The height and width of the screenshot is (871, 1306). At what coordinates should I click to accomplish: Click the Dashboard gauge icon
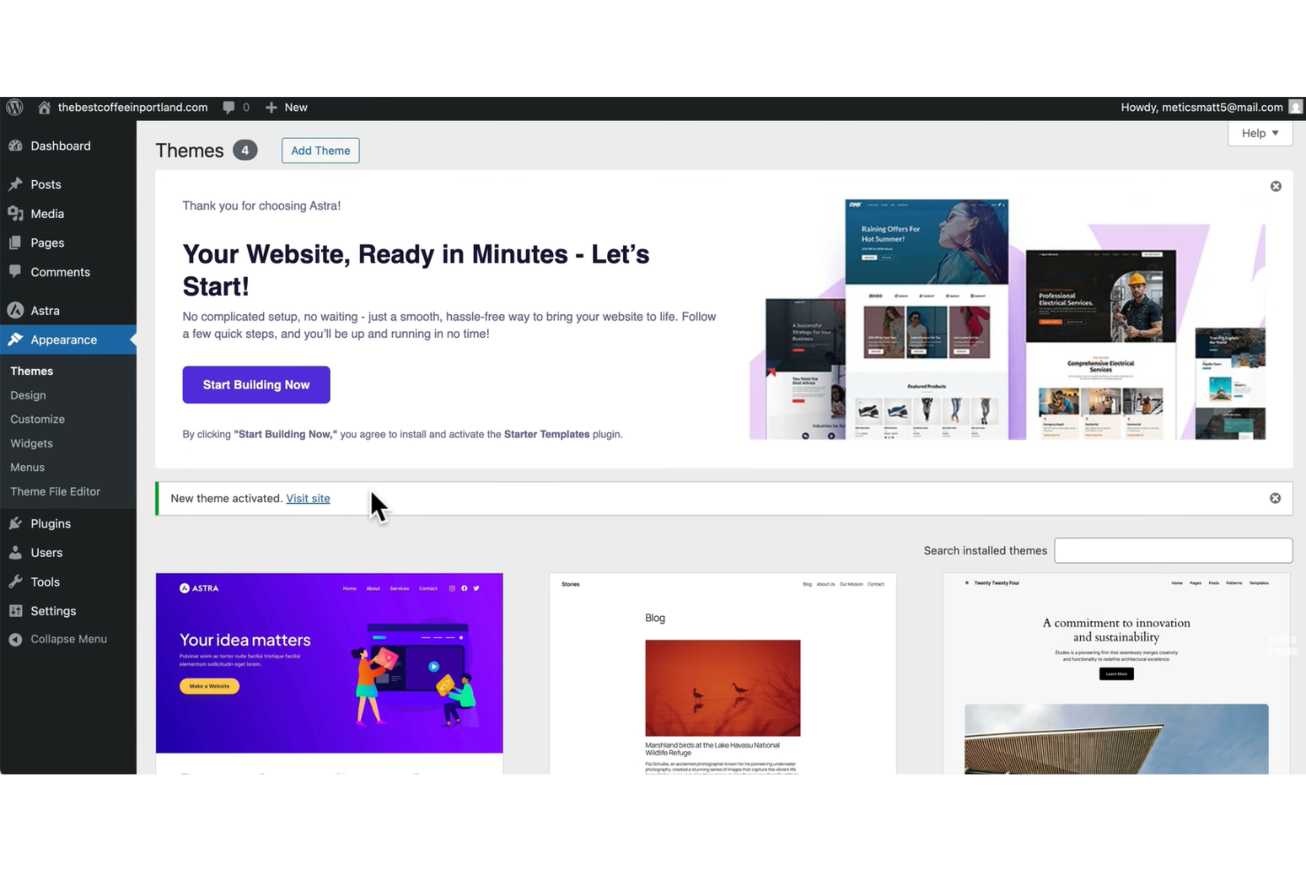(x=15, y=146)
